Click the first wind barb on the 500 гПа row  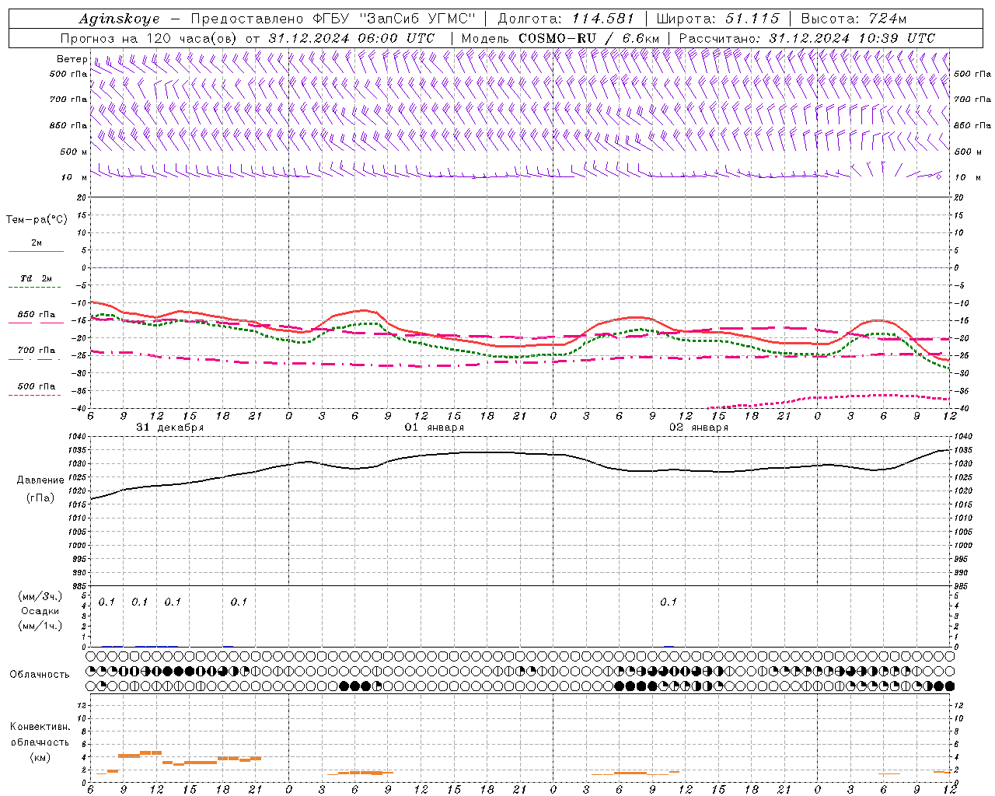95,64
